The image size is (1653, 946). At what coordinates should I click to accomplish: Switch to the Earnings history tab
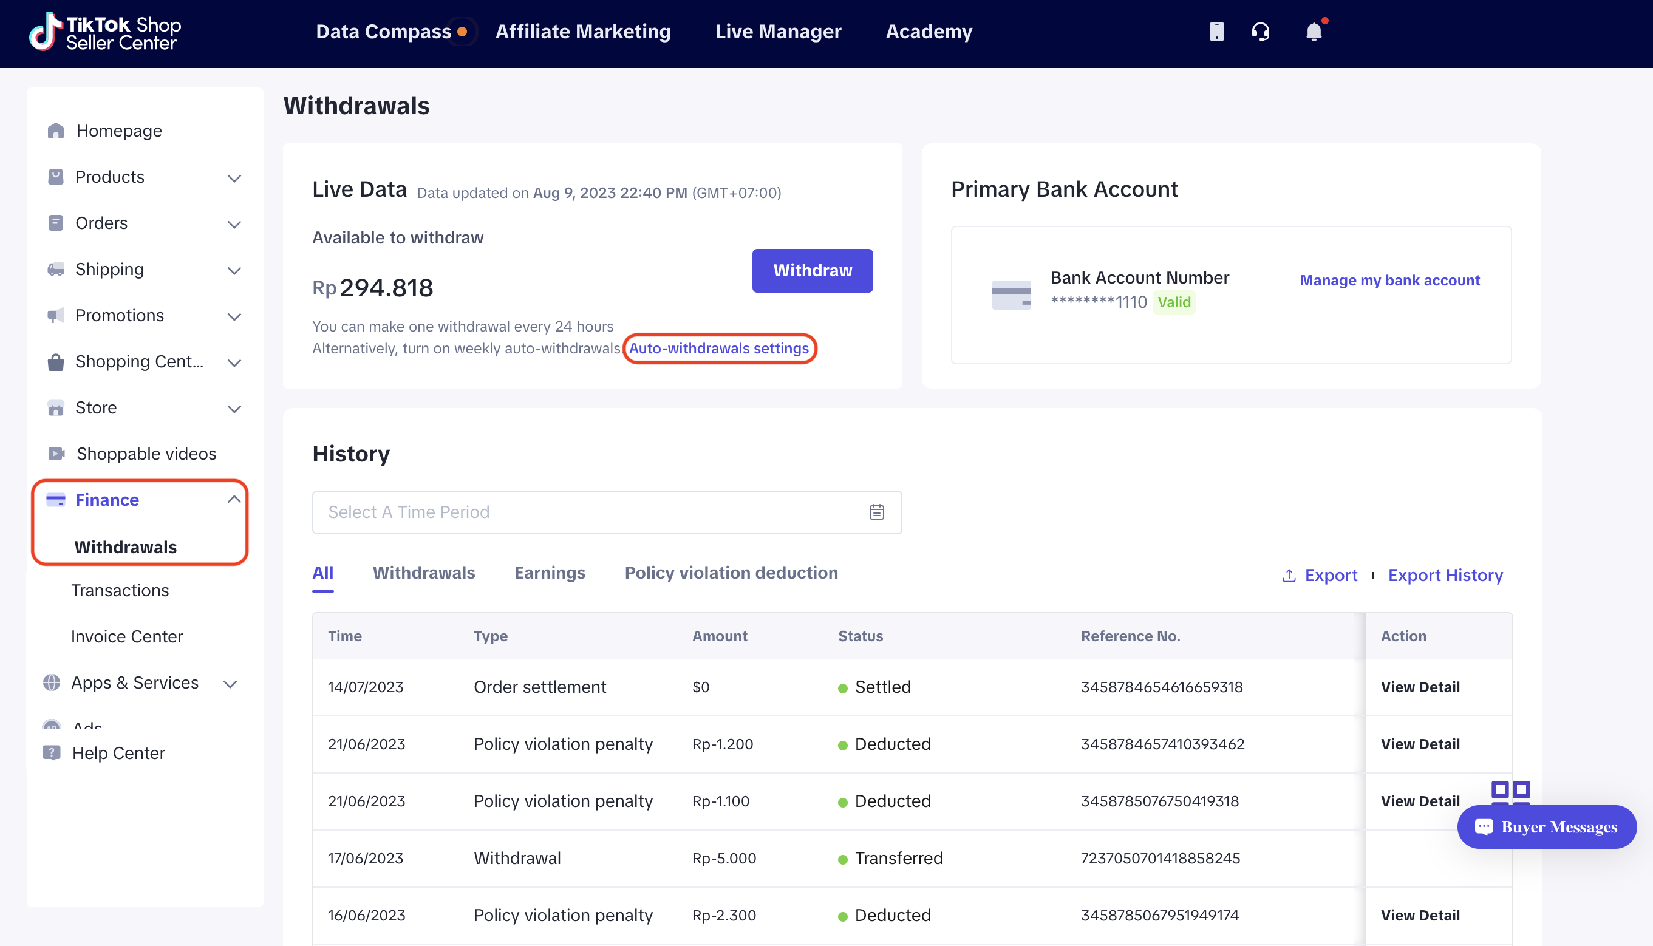click(x=550, y=573)
